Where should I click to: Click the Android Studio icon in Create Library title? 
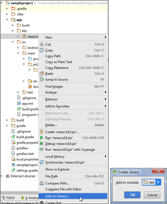115,172
